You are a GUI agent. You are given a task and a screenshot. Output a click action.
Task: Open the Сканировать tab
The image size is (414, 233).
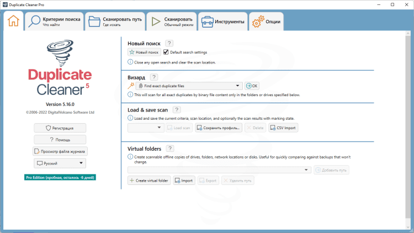pos(172,22)
